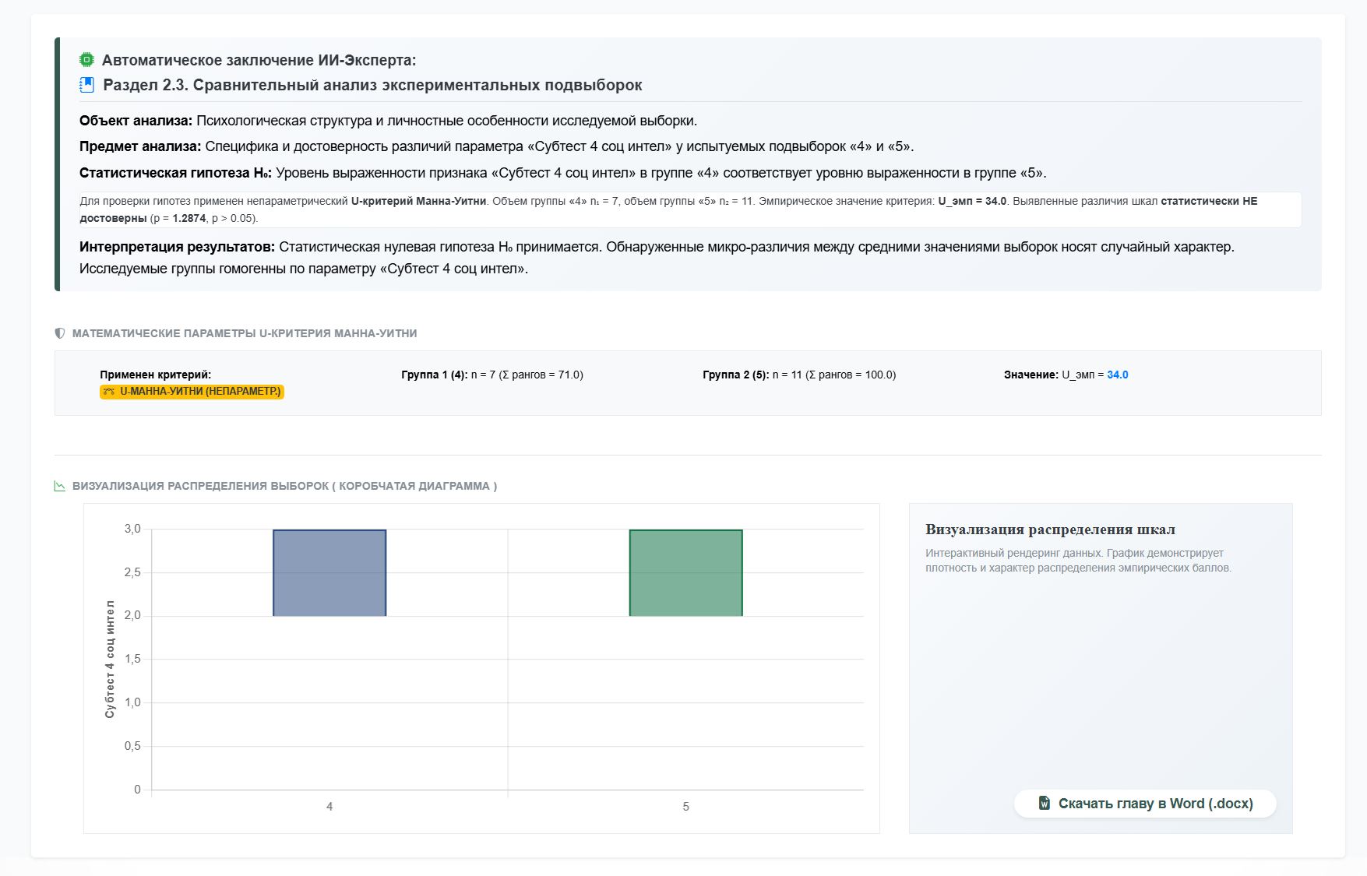1367x876 pixels.
Task: Click the Предмет анализа label
Action: [140, 146]
